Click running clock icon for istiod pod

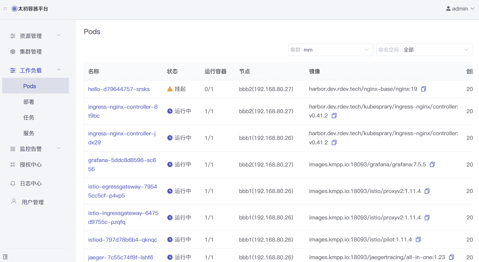point(170,240)
